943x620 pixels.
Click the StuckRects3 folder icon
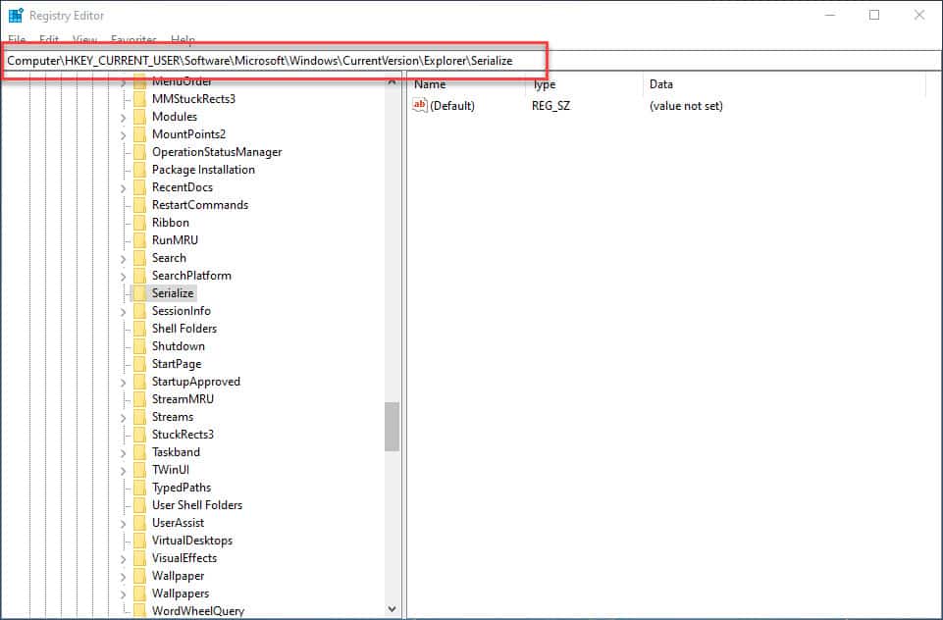pyautogui.click(x=139, y=435)
